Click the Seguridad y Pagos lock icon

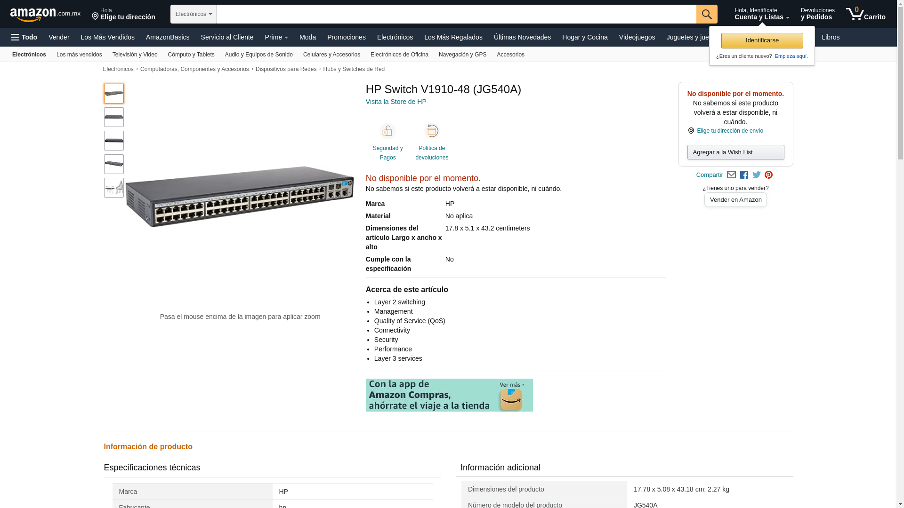point(387,131)
